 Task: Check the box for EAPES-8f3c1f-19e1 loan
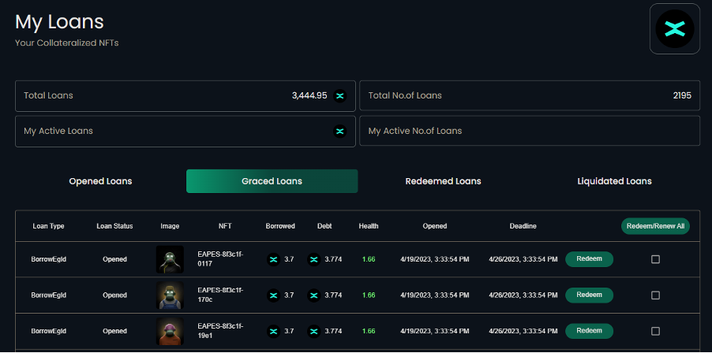click(x=655, y=331)
